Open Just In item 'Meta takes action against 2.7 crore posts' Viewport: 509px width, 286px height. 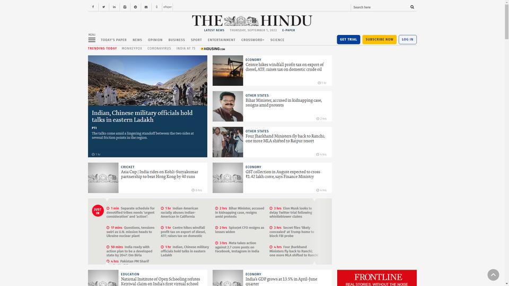[x=237, y=247]
